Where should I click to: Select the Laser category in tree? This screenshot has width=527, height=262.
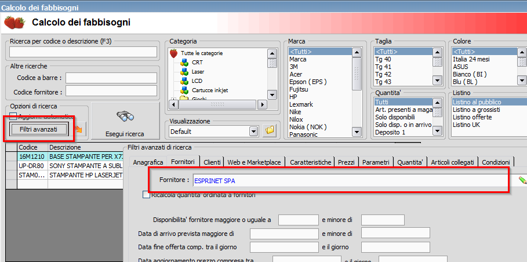pos(198,71)
